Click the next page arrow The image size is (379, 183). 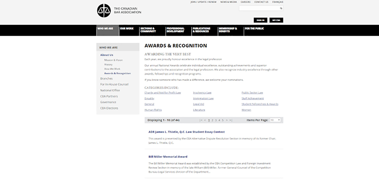pos(227,120)
